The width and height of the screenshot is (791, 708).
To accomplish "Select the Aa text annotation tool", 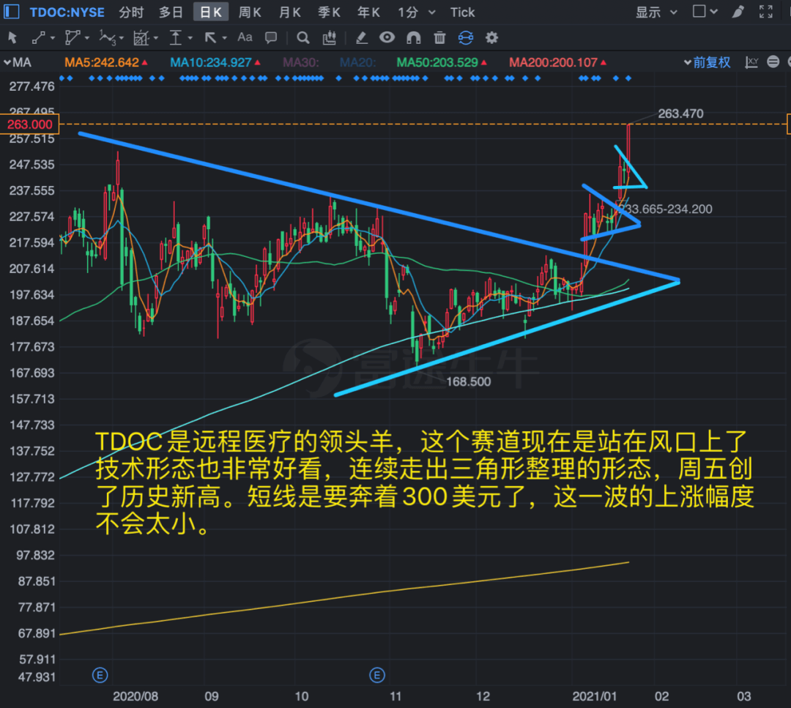I will [245, 37].
